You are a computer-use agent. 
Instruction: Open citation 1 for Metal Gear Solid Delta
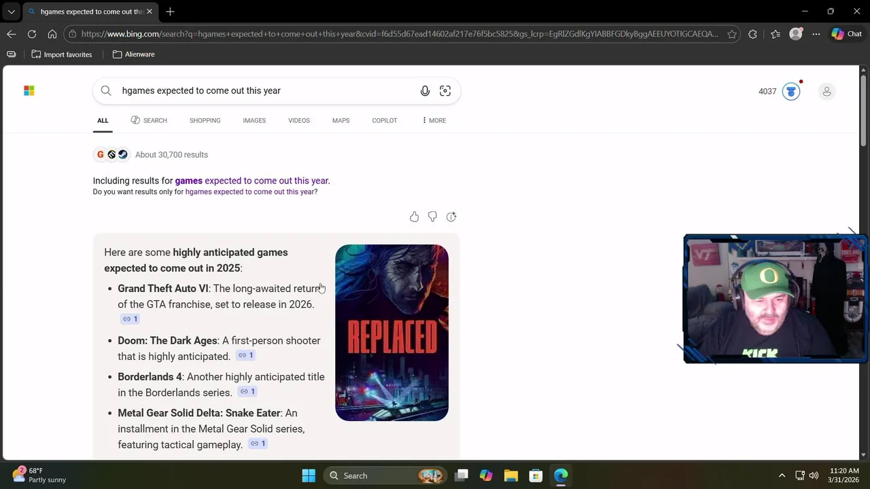(258, 443)
